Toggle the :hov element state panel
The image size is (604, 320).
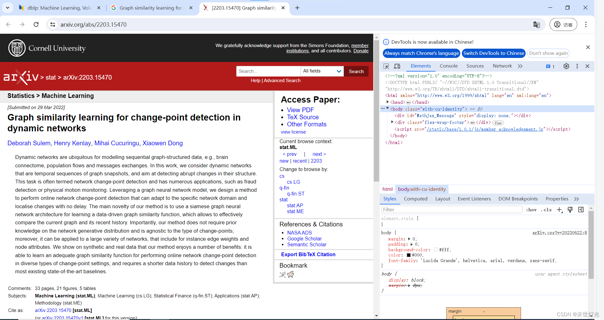531,210
